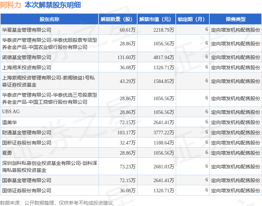Click the 本次解禁股东明细 heading

coord(53,5)
